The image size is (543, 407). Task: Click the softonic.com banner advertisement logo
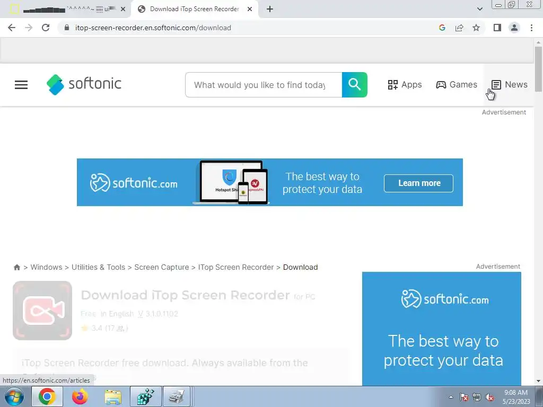point(134,183)
